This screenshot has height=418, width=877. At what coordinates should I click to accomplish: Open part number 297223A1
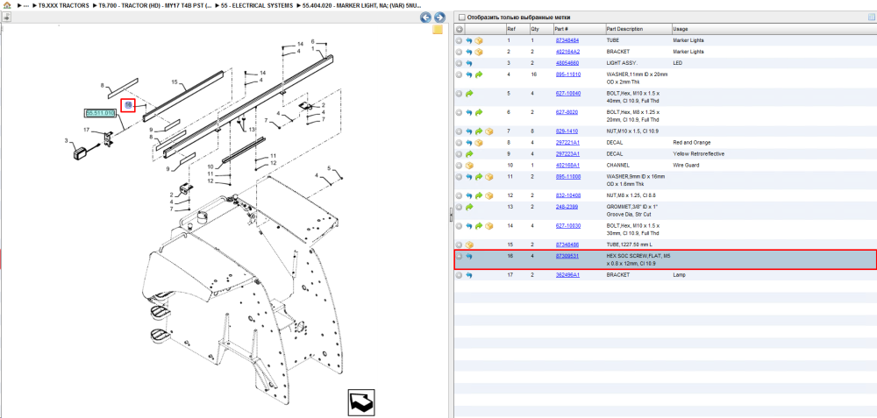click(x=567, y=153)
